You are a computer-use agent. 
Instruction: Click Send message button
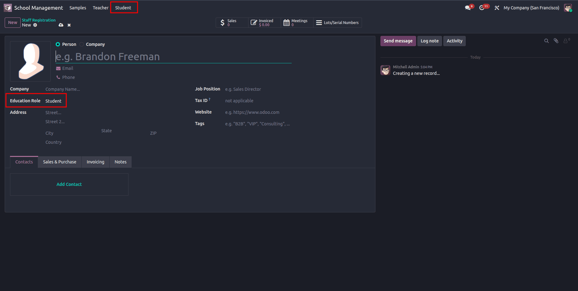coord(398,41)
